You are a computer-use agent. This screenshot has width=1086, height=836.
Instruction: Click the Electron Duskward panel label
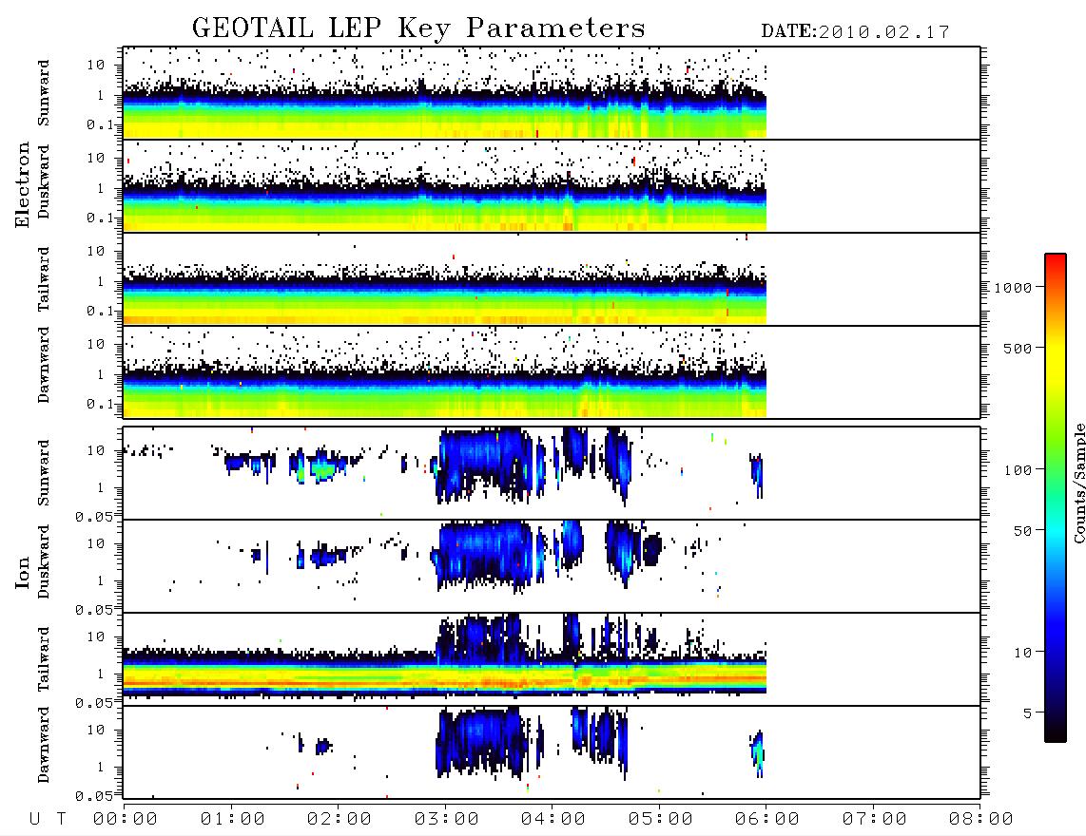tap(44, 182)
